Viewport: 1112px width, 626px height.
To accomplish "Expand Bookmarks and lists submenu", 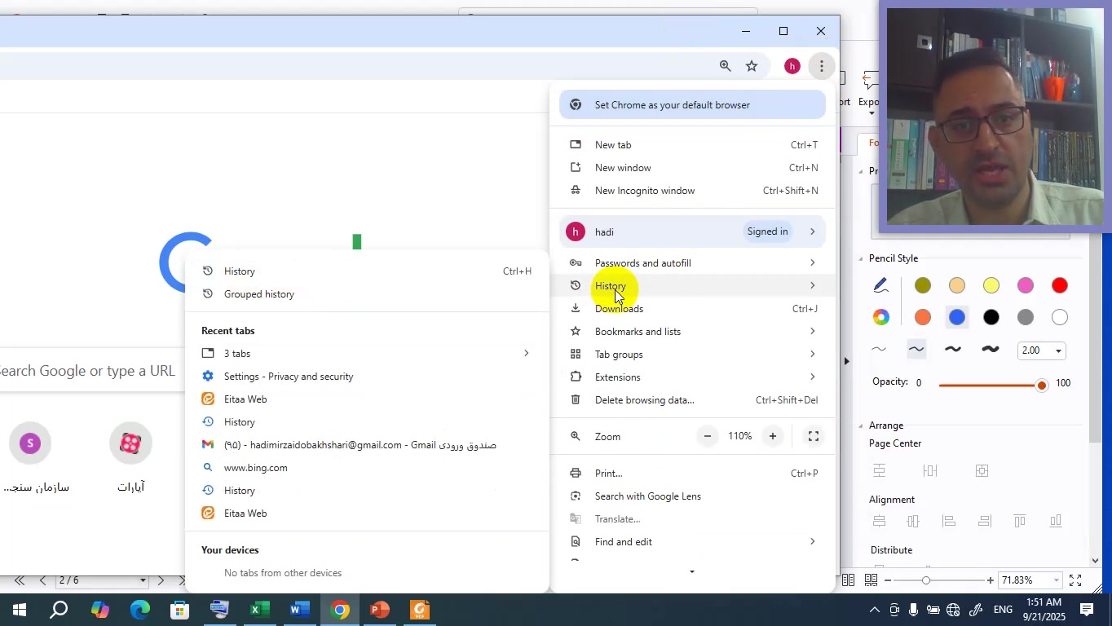I will (812, 331).
